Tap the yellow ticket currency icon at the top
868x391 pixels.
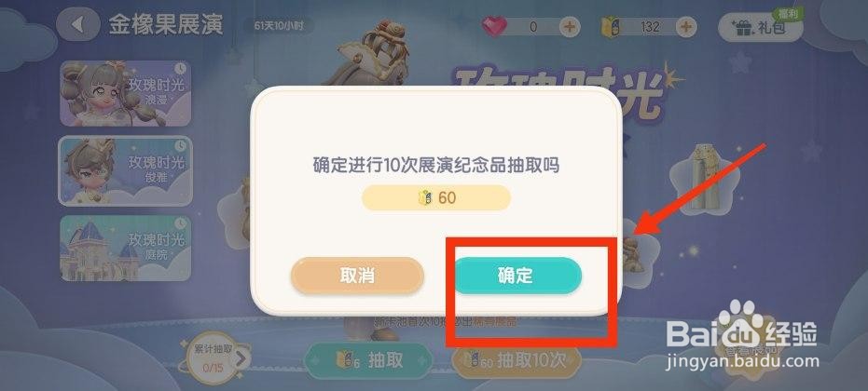612,27
